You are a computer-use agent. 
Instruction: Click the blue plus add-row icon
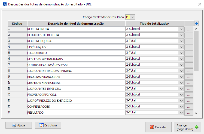196,23
